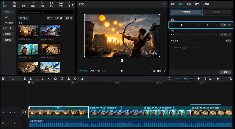Undo the last edit
The height and width of the screenshot is (129, 235).
point(13,79)
